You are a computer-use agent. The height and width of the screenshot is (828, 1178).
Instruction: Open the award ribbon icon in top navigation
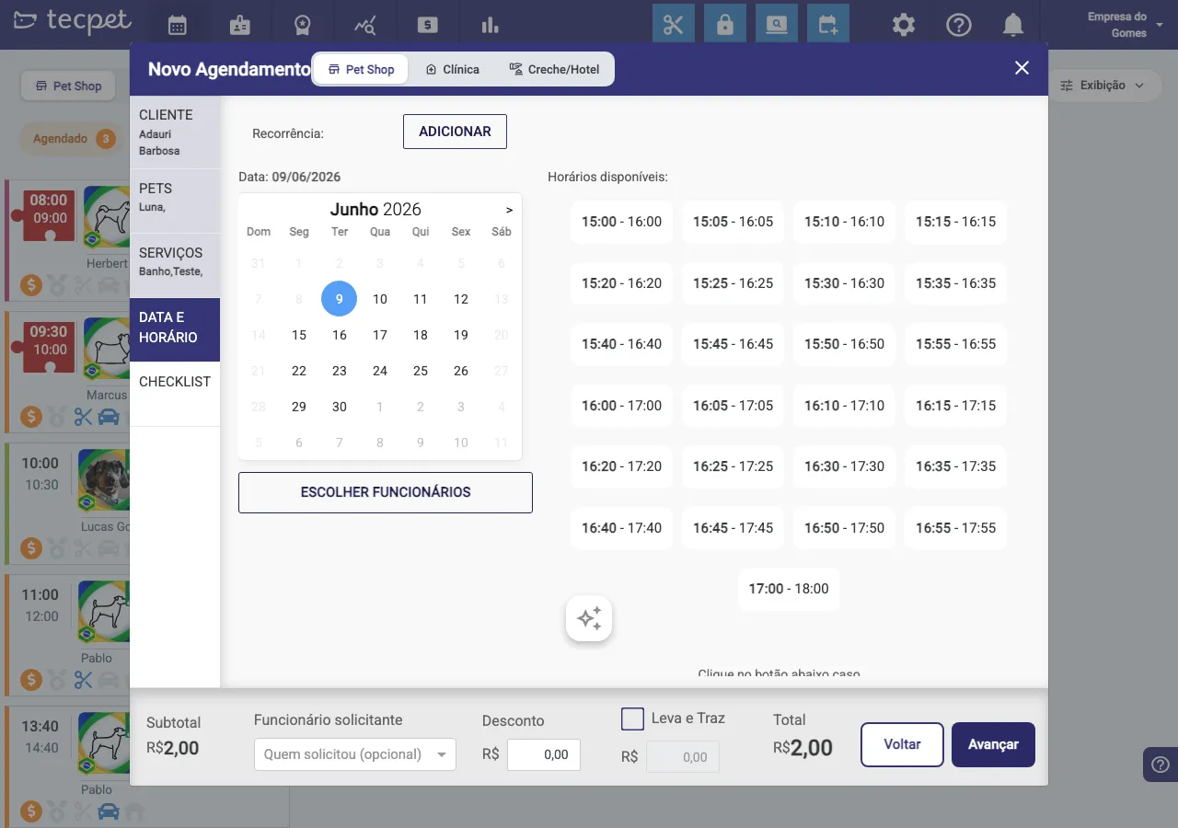click(x=302, y=25)
